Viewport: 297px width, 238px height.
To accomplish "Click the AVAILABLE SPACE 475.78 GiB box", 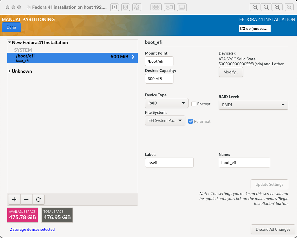I will tap(23, 215).
